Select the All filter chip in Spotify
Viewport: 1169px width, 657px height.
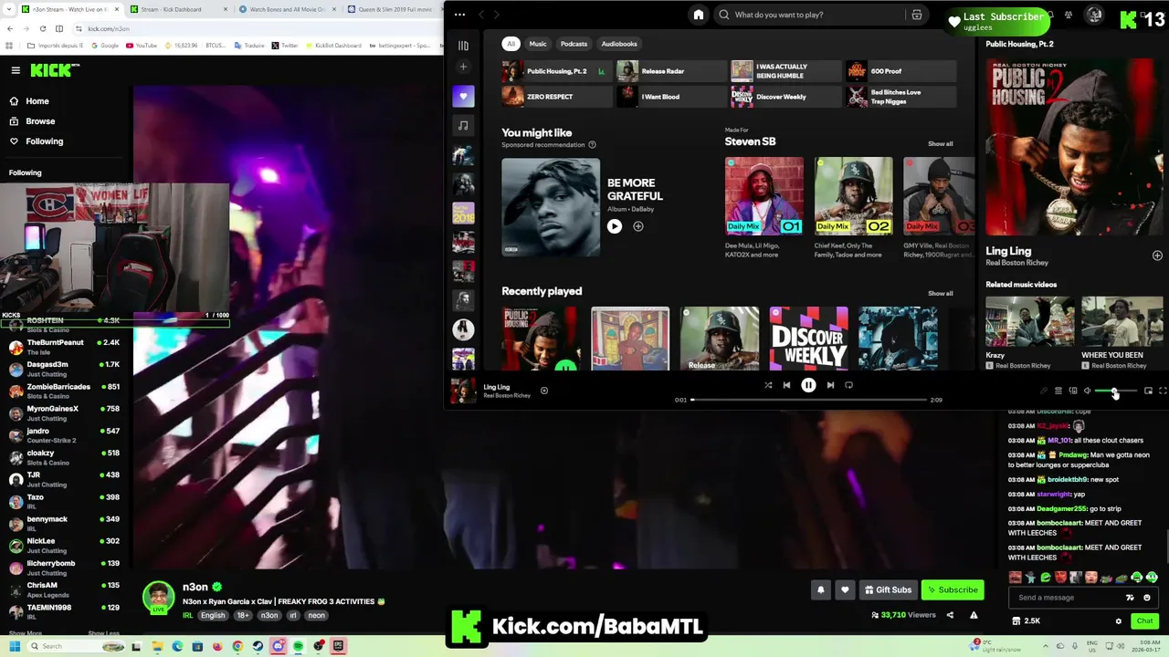(511, 44)
